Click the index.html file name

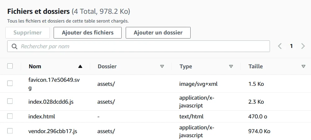click(41, 117)
